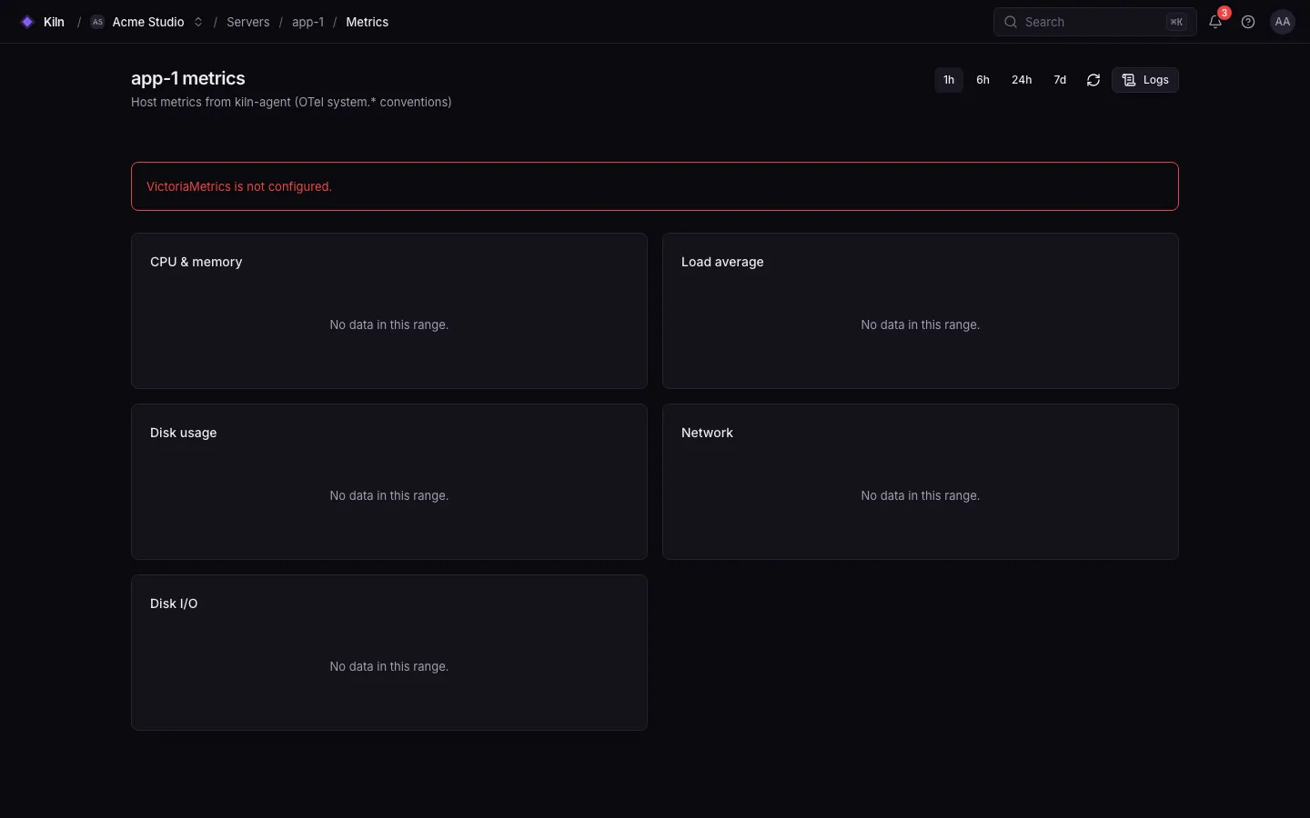Viewport: 1310px width, 818px height.
Task: Click the CPU & memory chart card
Action: tap(389, 311)
